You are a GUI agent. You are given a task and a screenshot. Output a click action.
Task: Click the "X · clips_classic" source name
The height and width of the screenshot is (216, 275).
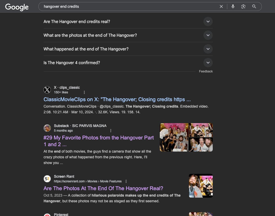[x=67, y=87]
